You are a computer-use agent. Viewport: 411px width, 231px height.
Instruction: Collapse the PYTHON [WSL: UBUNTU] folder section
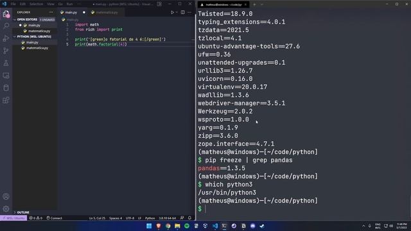pyautogui.click(x=33, y=37)
